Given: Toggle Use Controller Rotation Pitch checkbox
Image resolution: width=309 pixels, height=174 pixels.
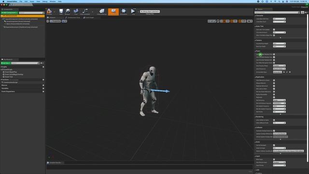Looking at the screenshot, I should coord(274,54).
